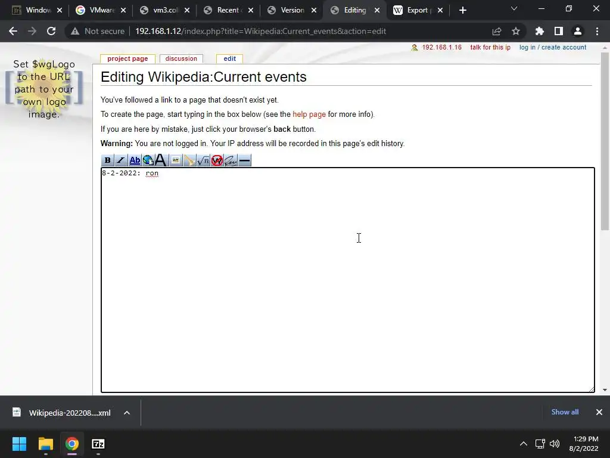
Task: Show hidden system tray icons
Action: [524, 444]
